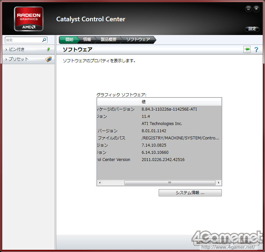265x252 pixels.
Task: Select the value 2011.0226.2342.42516
Action: pyautogui.click(x=163, y=160)
